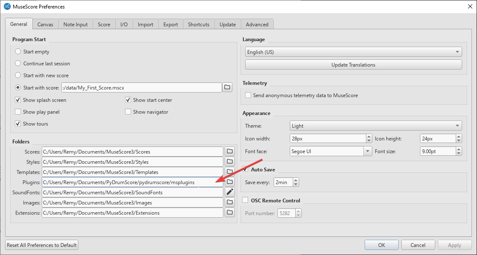Click the Save every 2min field
Image resolution: width=477 pixels, height=255 pixels.
283,182
